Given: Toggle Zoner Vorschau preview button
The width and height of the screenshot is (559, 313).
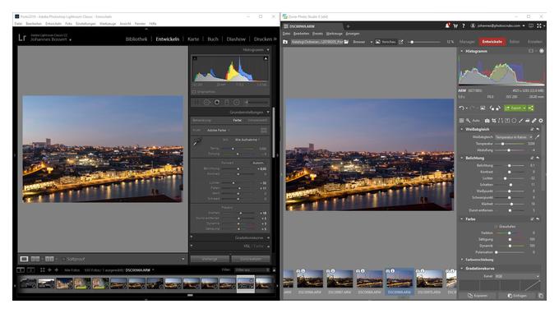Looking at the screenshot, I should coord(386,42).
